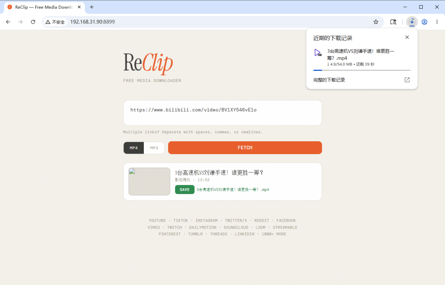Bookmark this page with the star icon
445x285 pixels.
click(376, 22)
